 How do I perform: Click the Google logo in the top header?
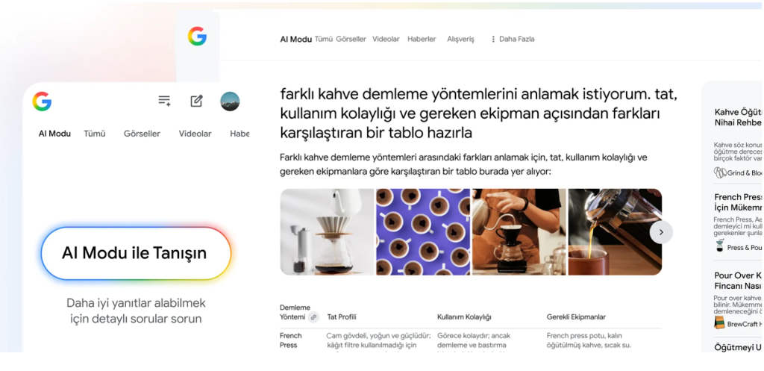point(197,37)
